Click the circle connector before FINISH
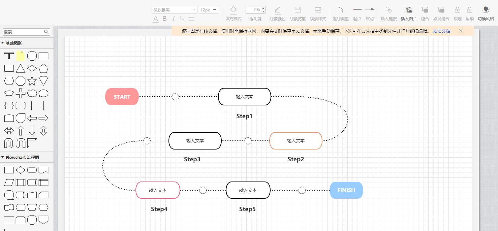Screen dimensions: 498x231 coord(302,190)
